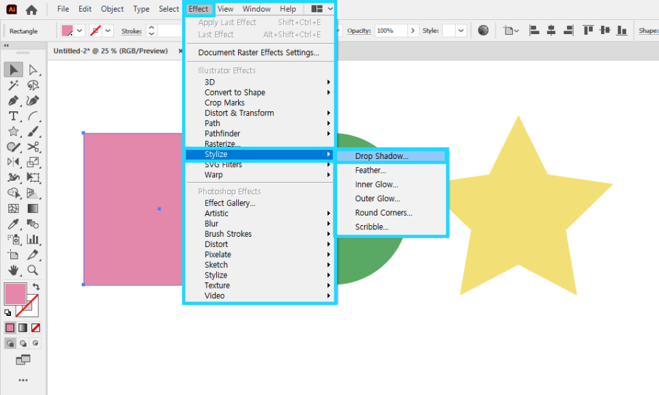Set color mode to Gradient button

pos(23,327)
